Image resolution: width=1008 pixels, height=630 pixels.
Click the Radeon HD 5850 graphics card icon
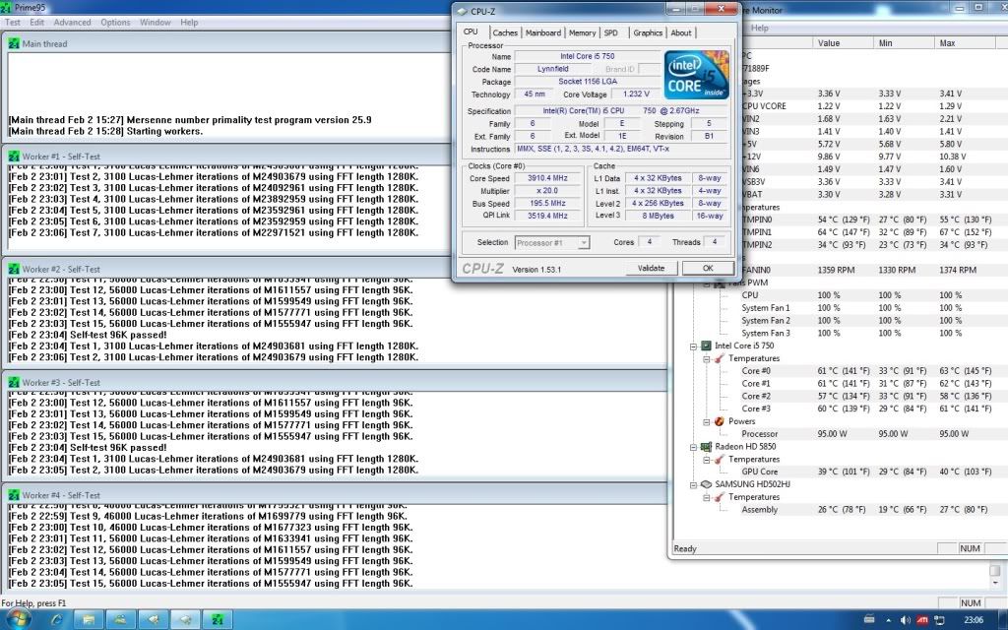(706, 446)
